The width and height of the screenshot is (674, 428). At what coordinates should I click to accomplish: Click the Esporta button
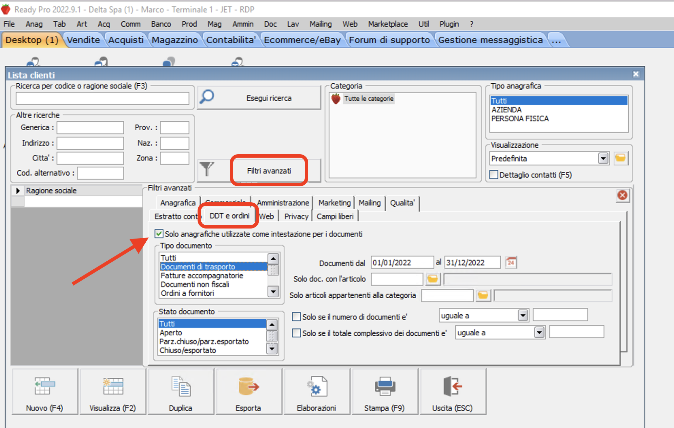pos(248,391)
